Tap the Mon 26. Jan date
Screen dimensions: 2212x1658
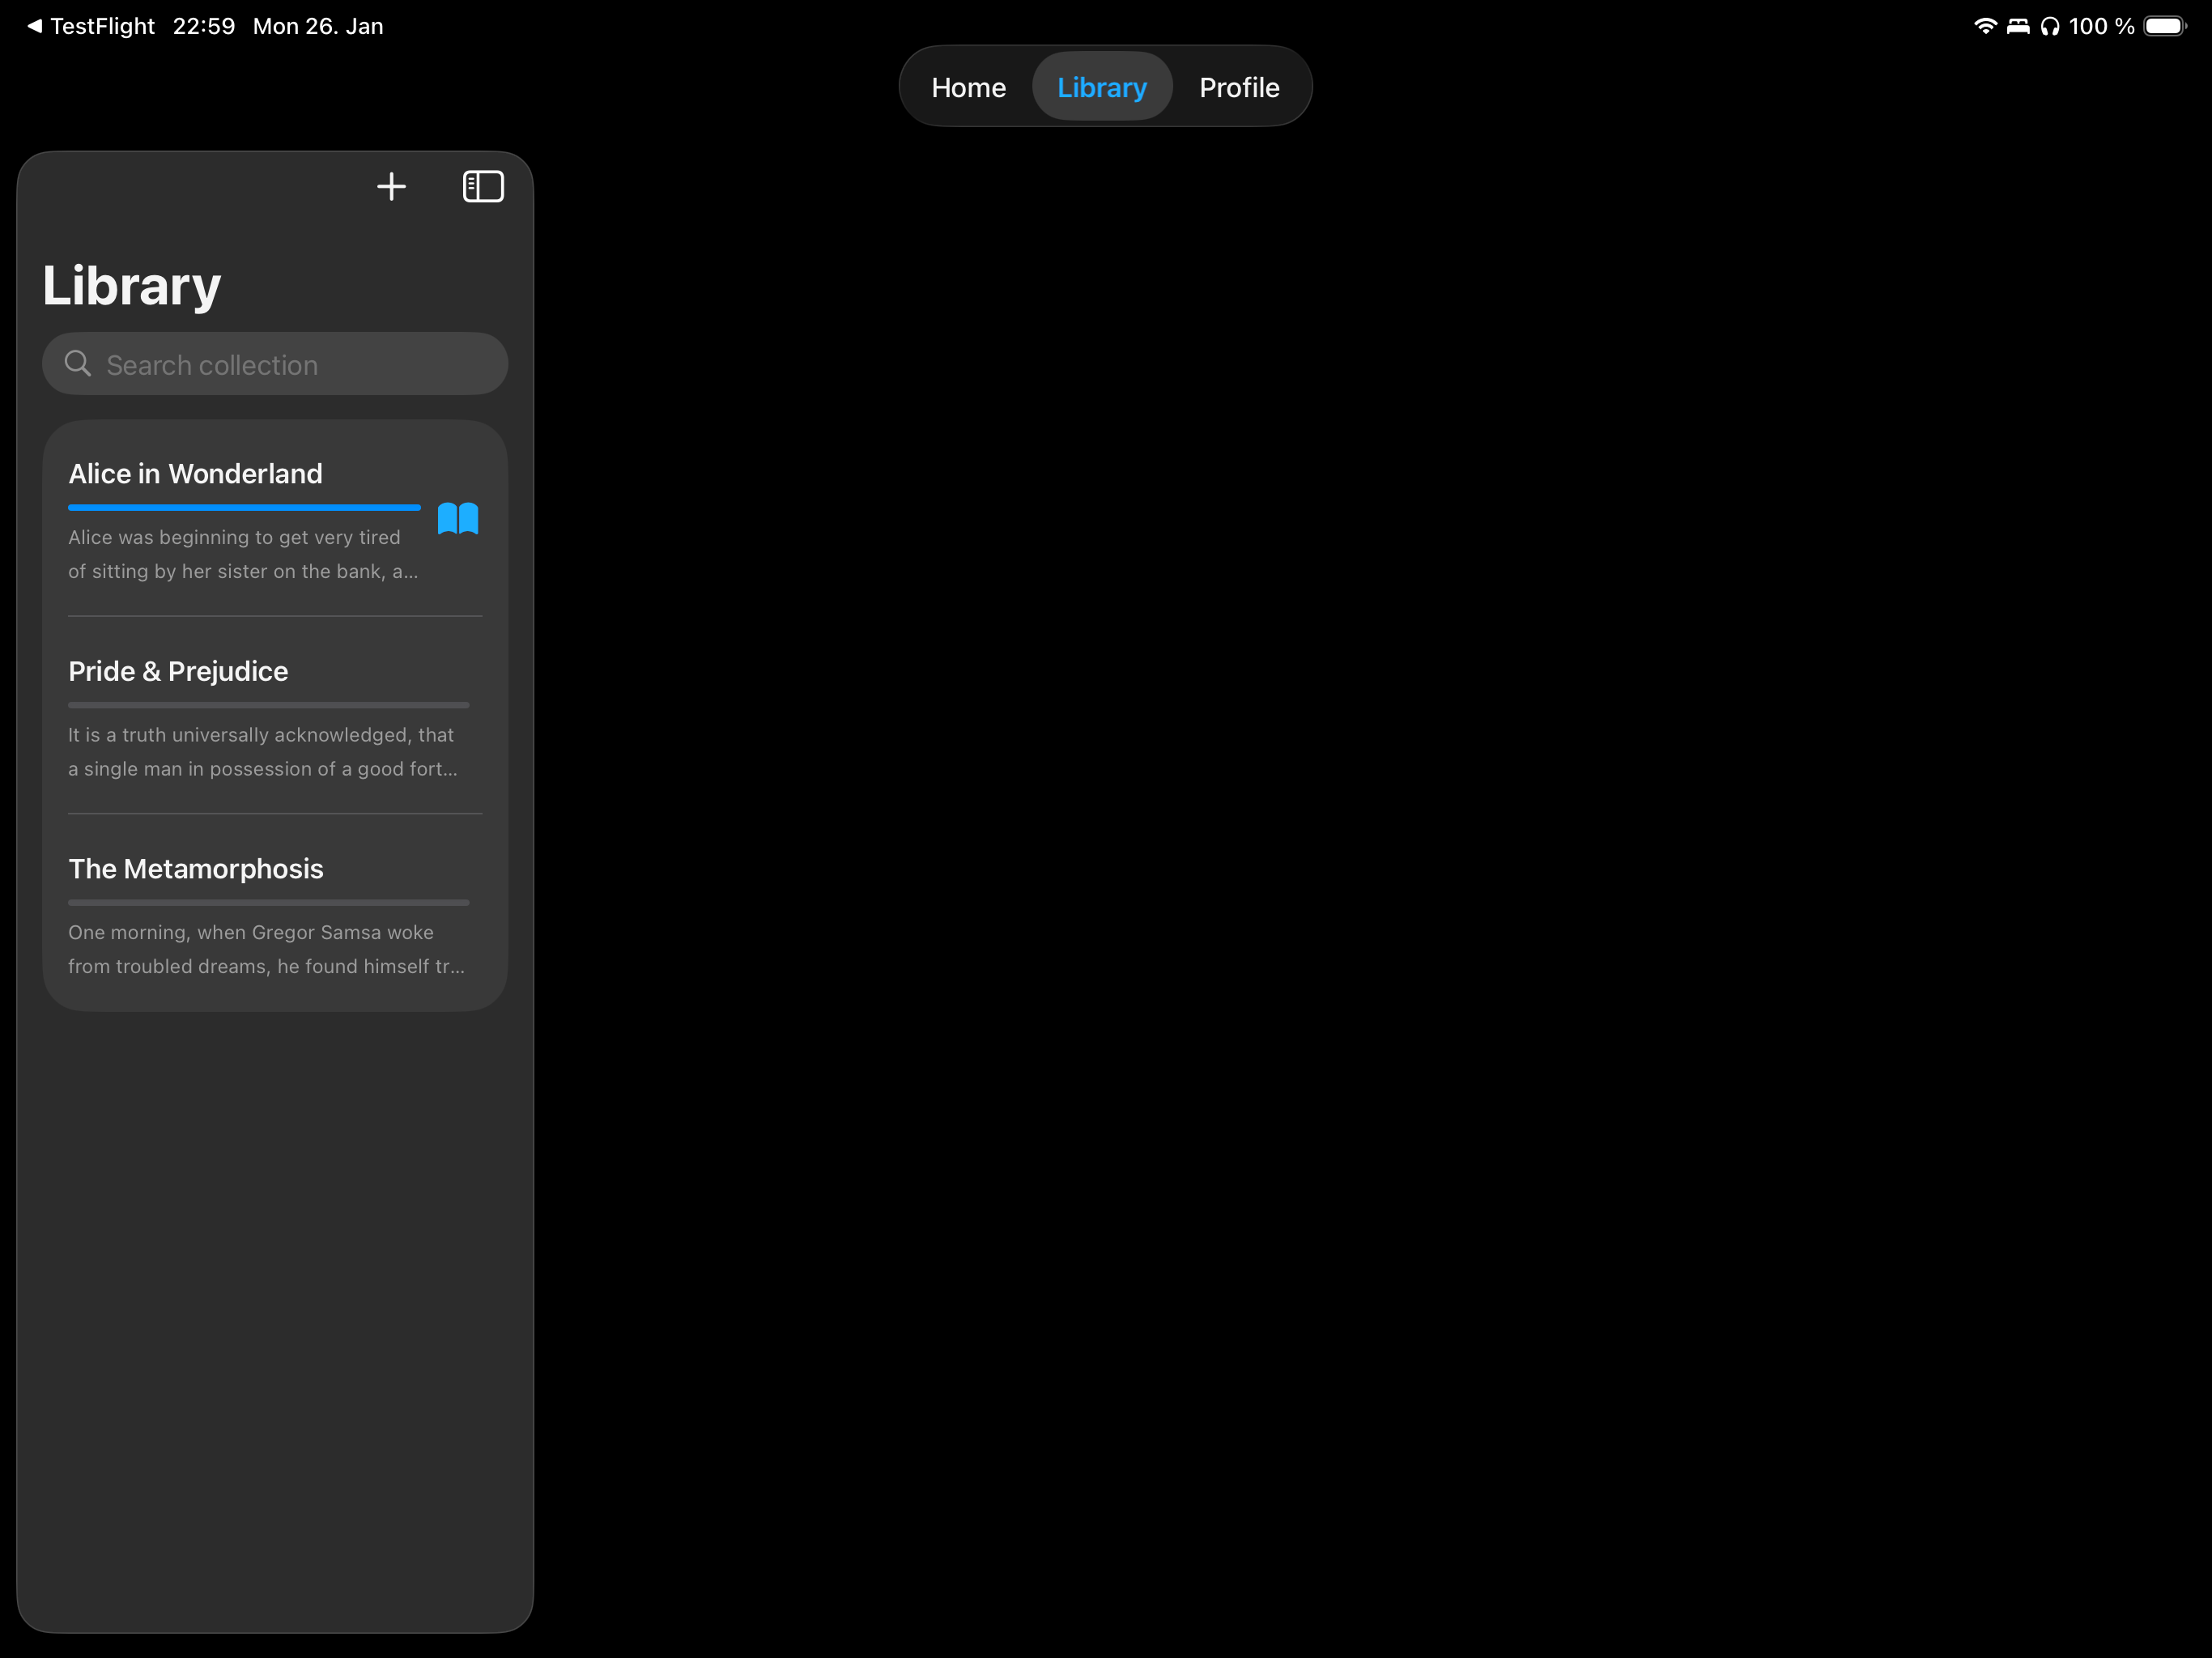click(318, 26)
